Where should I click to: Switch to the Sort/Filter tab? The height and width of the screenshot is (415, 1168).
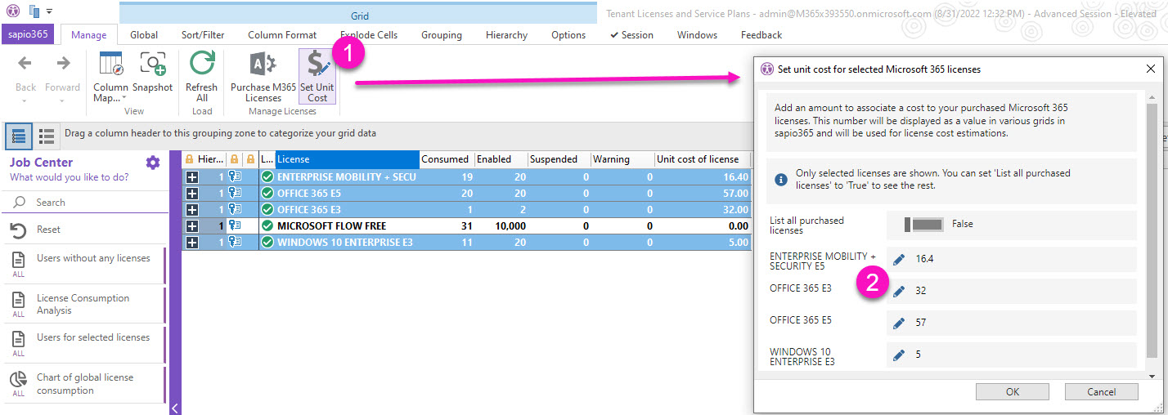(x=203, y=35)
